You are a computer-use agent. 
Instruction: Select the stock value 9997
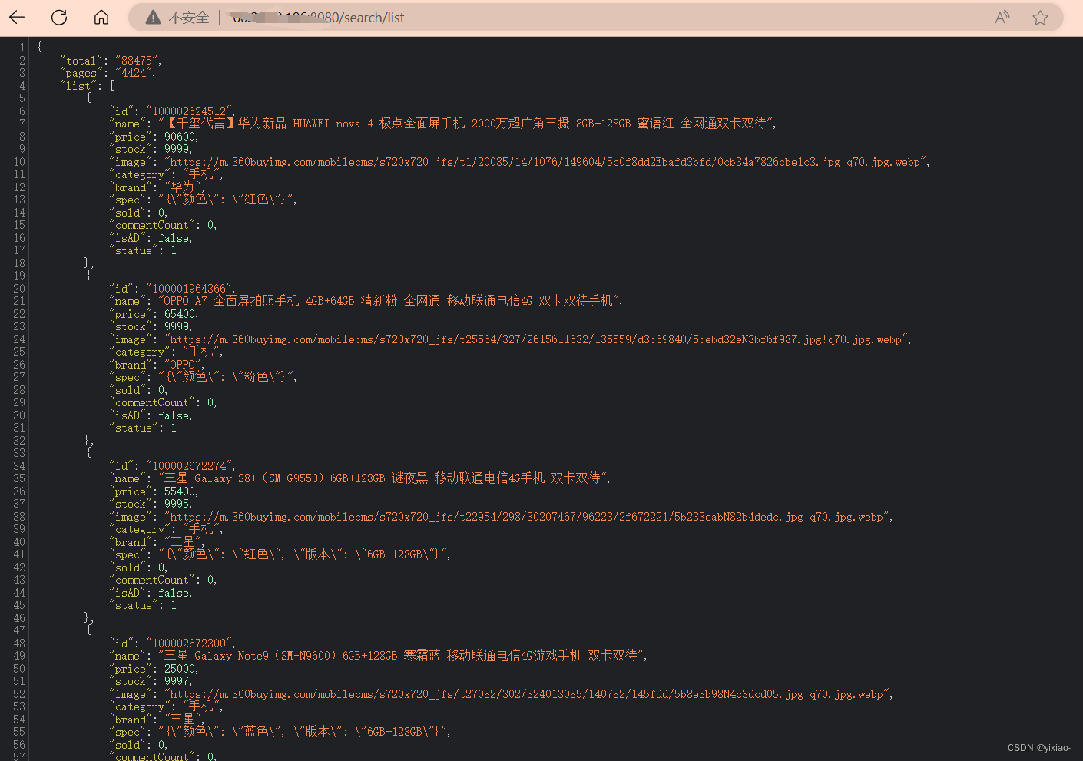177,681
